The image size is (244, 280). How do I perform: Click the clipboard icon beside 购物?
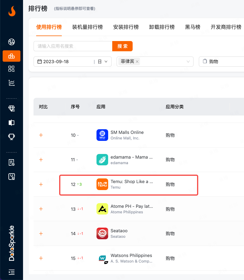tap(205, 61)
